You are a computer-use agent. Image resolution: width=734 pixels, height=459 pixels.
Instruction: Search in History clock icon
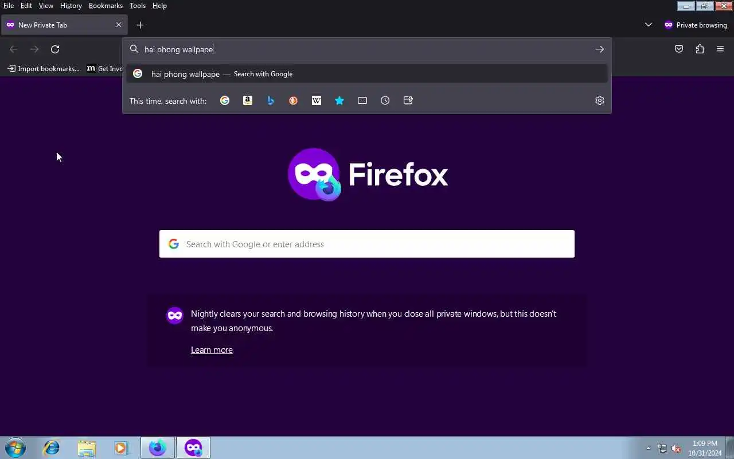tap(385, 100)
